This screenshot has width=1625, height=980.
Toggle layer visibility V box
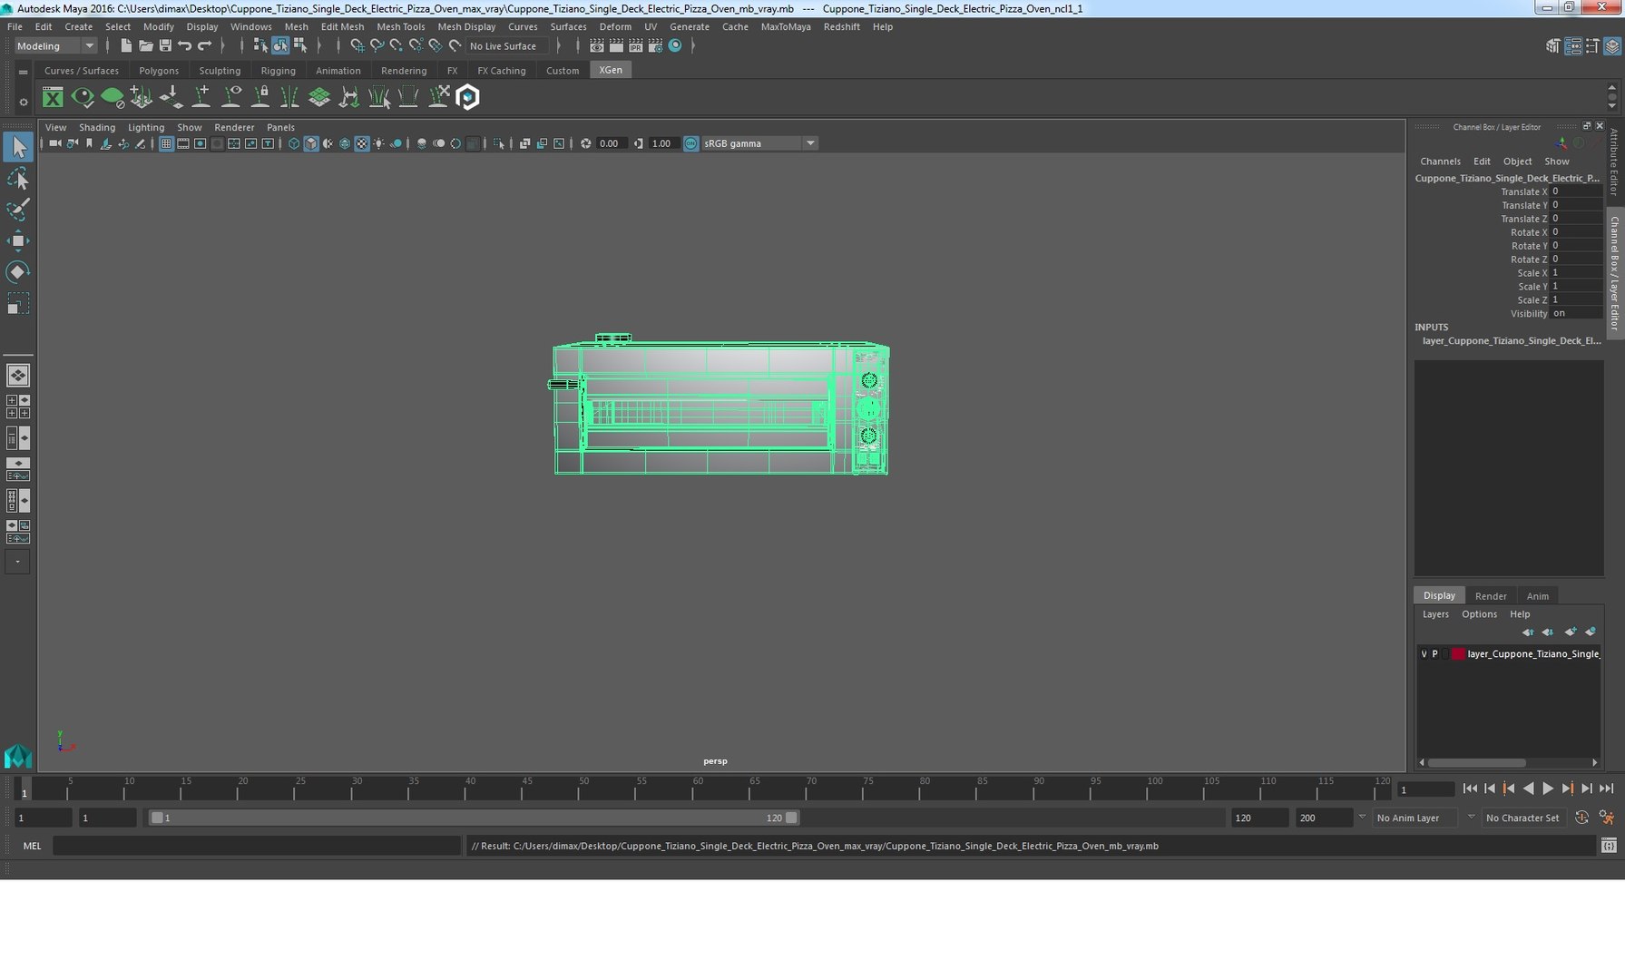pos(1424,654)
